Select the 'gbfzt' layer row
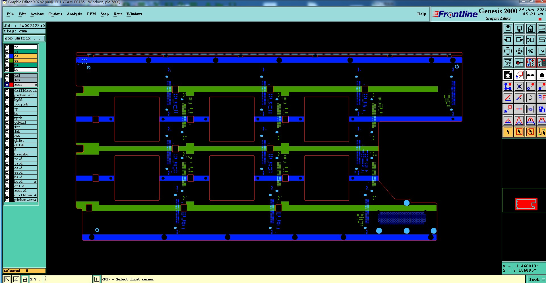 click(x=25, y=141)
